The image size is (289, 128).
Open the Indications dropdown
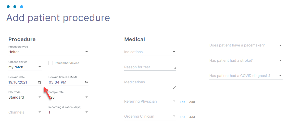pos(174,52)
